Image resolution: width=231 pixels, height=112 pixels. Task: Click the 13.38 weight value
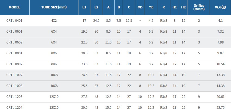pyautogui.click(x=220, y=75)
